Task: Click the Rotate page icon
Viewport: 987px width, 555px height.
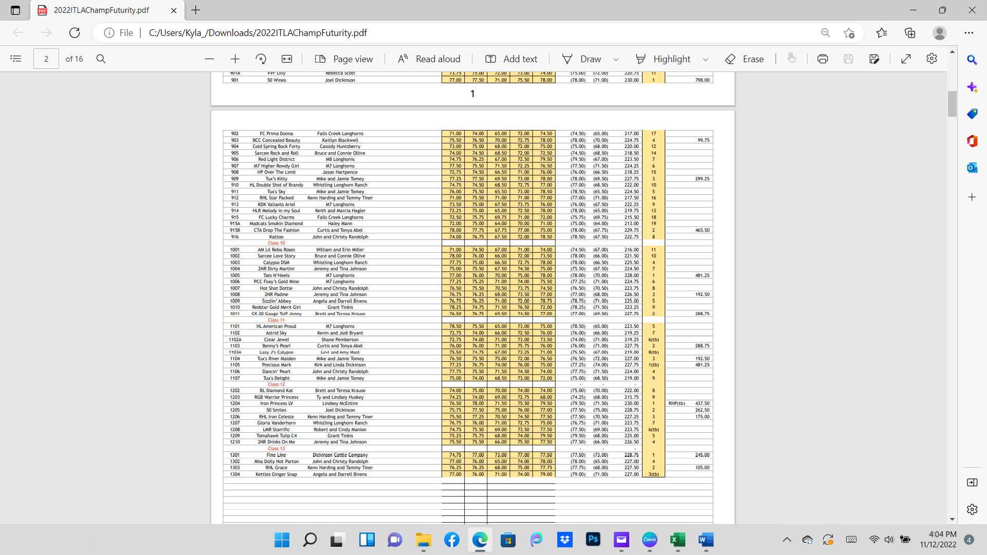Action: (x=261, y=59)
